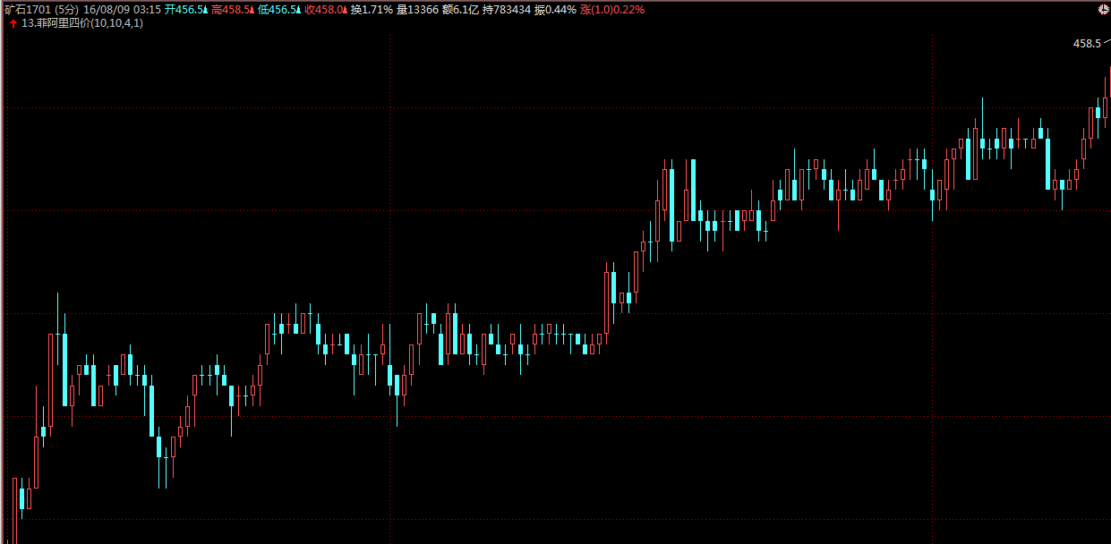Click the open interest 持783434 value
1111x544 pixels.
pos(507,10)
